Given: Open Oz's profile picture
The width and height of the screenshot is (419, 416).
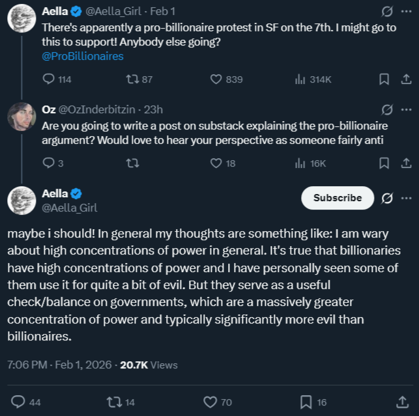Looking at the screenshot, I should (22, 117).
